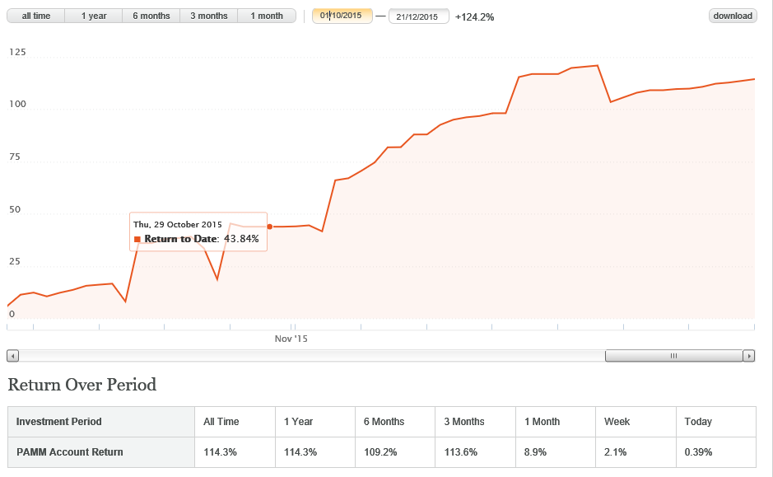Image resolution: width=773 pixels, height=477 pixels.
Task: Click the +124.2% period return value
Action: point(474,16)
